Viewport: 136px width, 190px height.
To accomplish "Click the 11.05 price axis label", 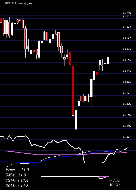I will coord(127,82).
